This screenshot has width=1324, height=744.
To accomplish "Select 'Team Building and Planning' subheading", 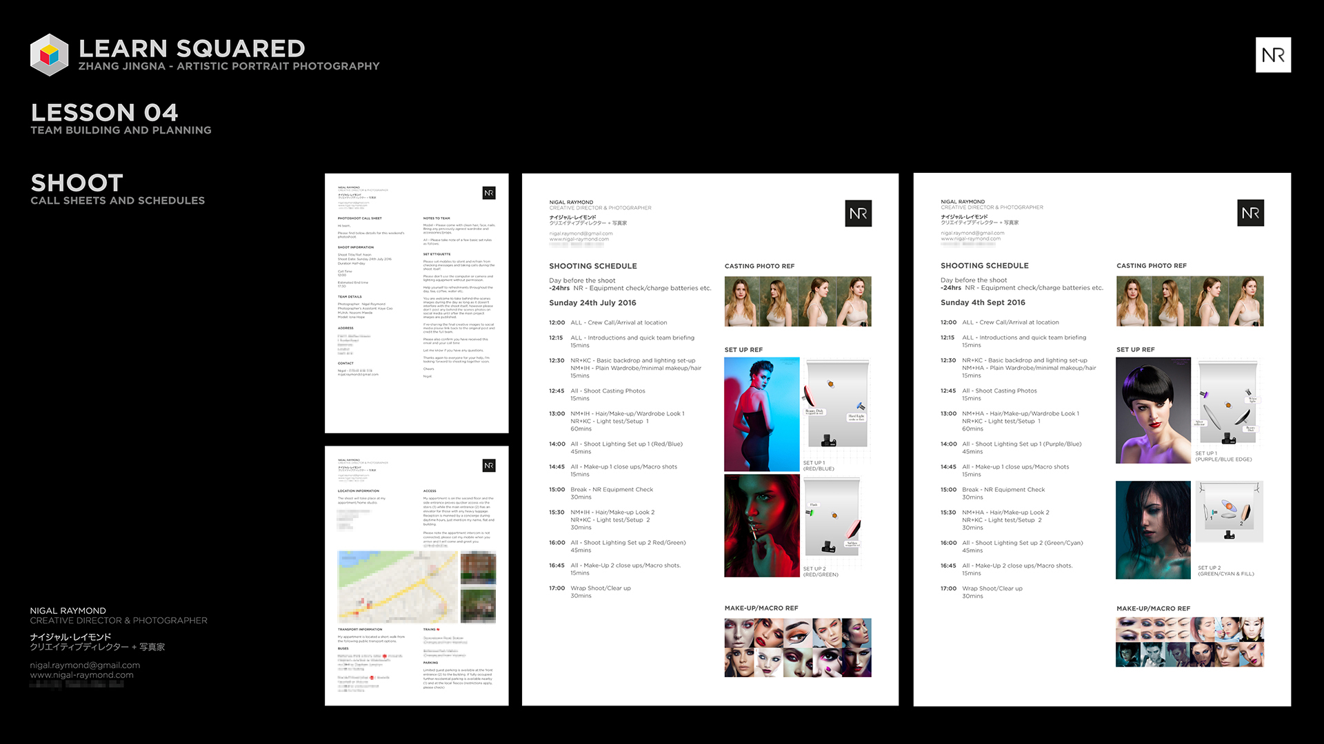I will (x=121, y=130).
